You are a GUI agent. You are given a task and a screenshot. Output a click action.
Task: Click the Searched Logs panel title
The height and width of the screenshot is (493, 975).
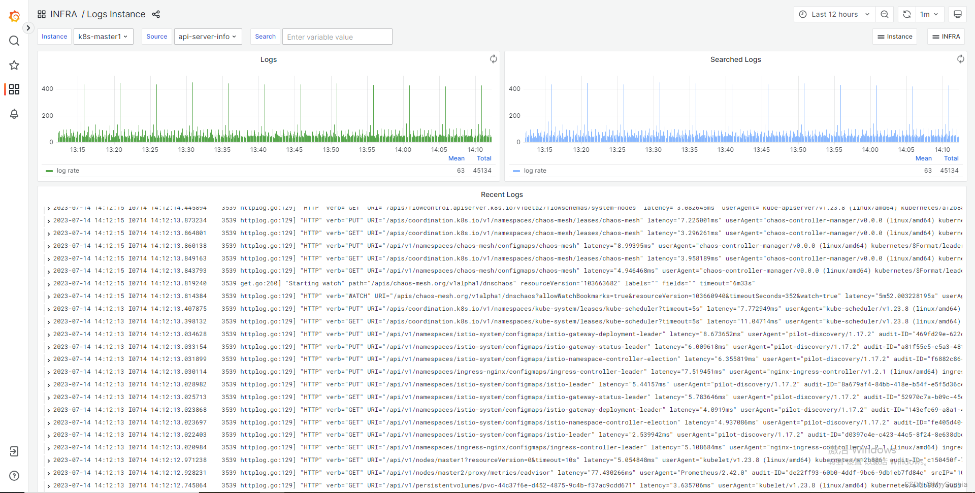point(735,59)
